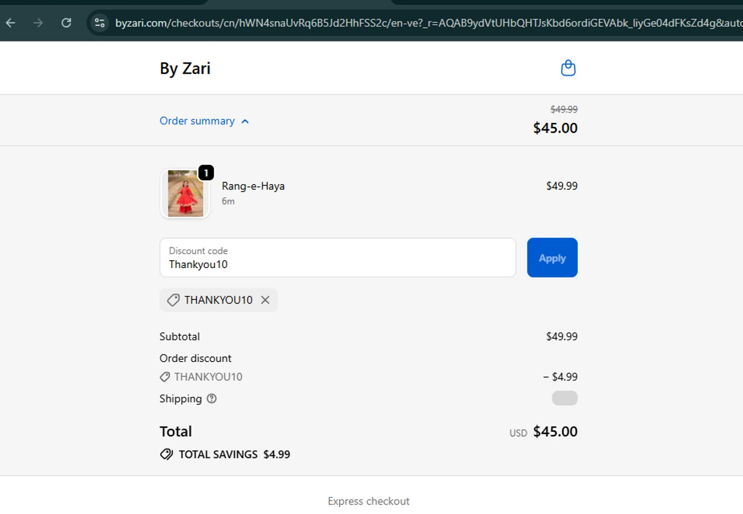This screenshot has height=514, width=743.
Task: Click the quantity badge on product image
Action: [206, 173]
